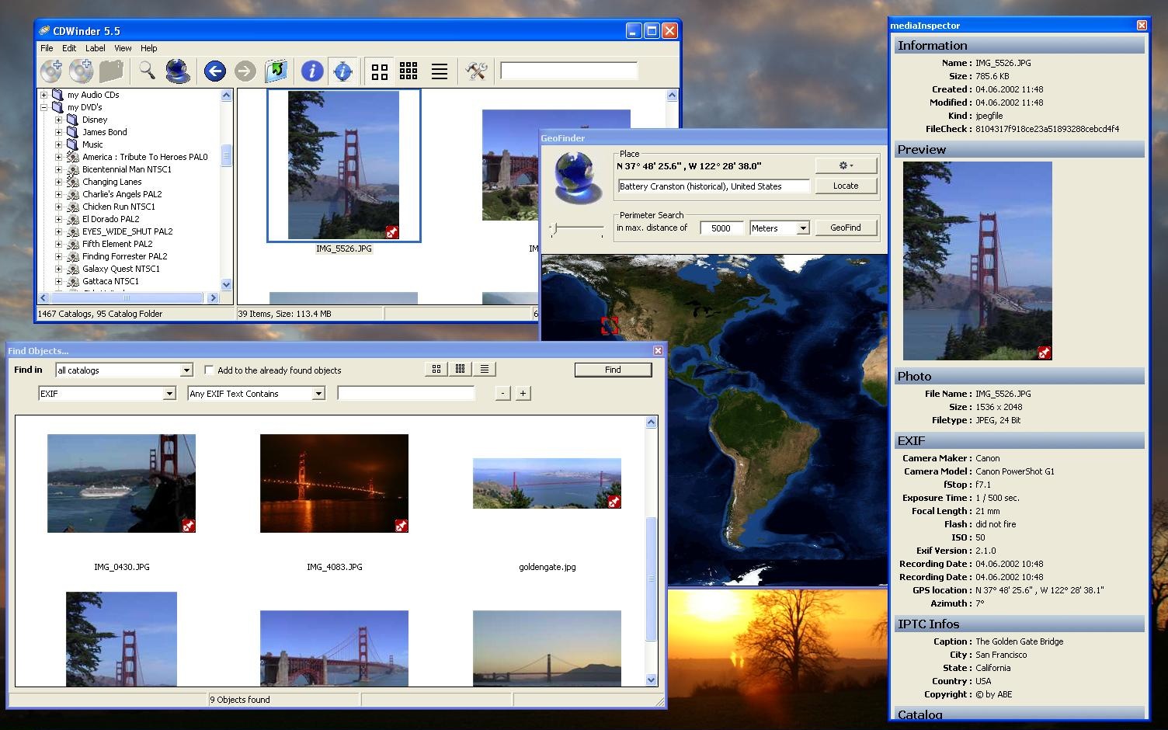1168x730 pixels.
Task: Switch CDWinder to list view
Action: (x=439, y=71)
